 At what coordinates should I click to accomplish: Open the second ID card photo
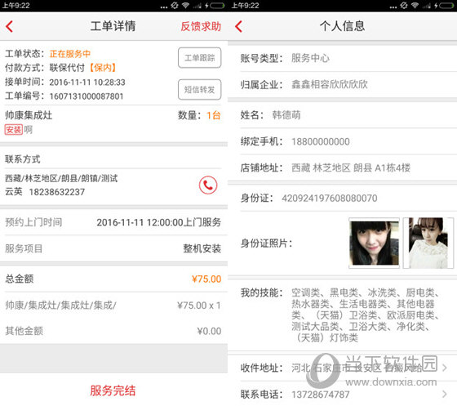tap(428, 243)
